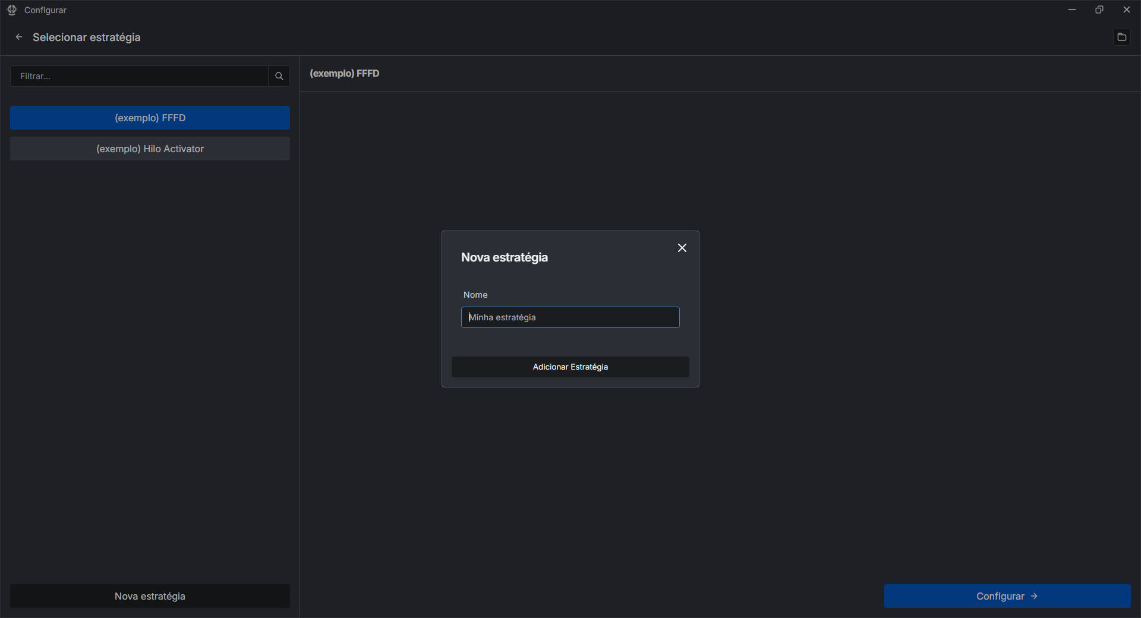
Task: Click the Nome field with Minha estratégia placeholder
Action: point(570,317)
